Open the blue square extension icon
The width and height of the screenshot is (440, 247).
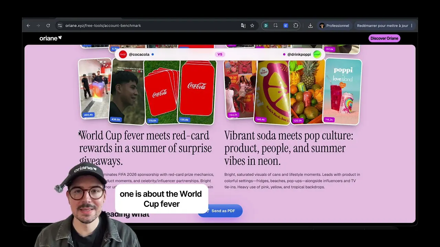click(x=286, y=26)
